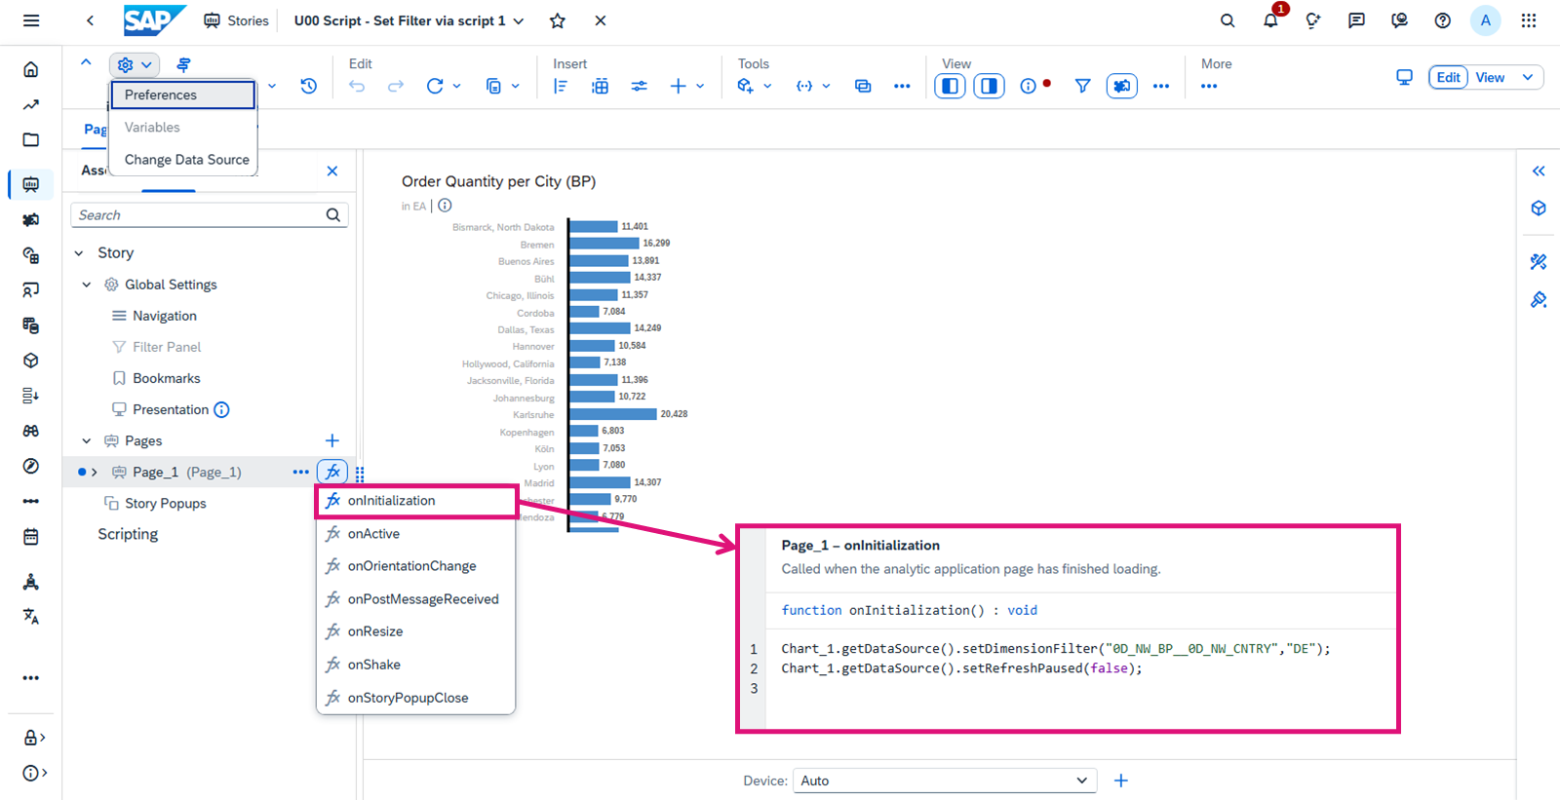This screenshot has width=1560, height=800.
Task: Choose onPostMessageReceived event
Action: coord(415,599)
